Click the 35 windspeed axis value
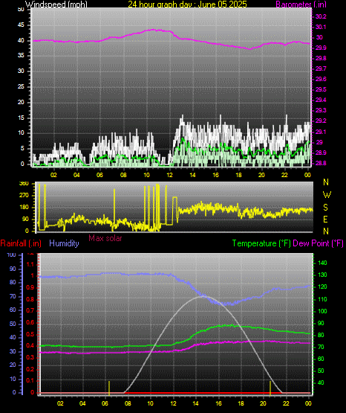The height and width of the screenshot is (413, 346). [21, 56]
